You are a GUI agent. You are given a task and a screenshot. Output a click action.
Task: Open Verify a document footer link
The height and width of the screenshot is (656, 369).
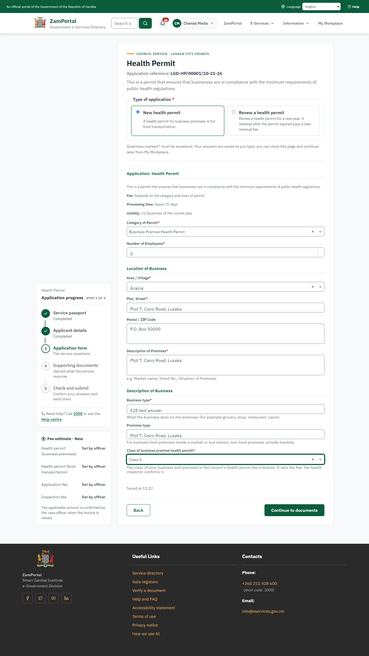pyautogui.click(x=149, y=590)
